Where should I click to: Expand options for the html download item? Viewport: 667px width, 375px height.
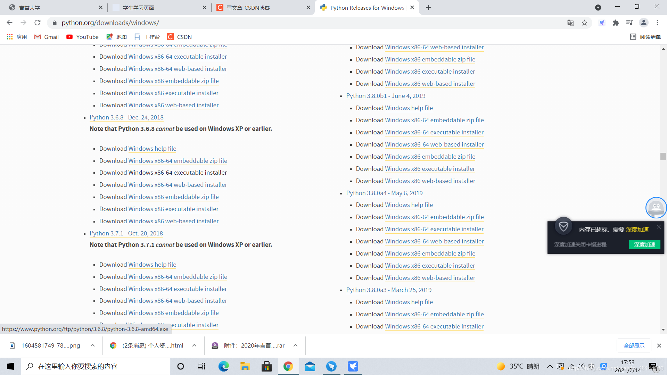[x=194, y=345]
